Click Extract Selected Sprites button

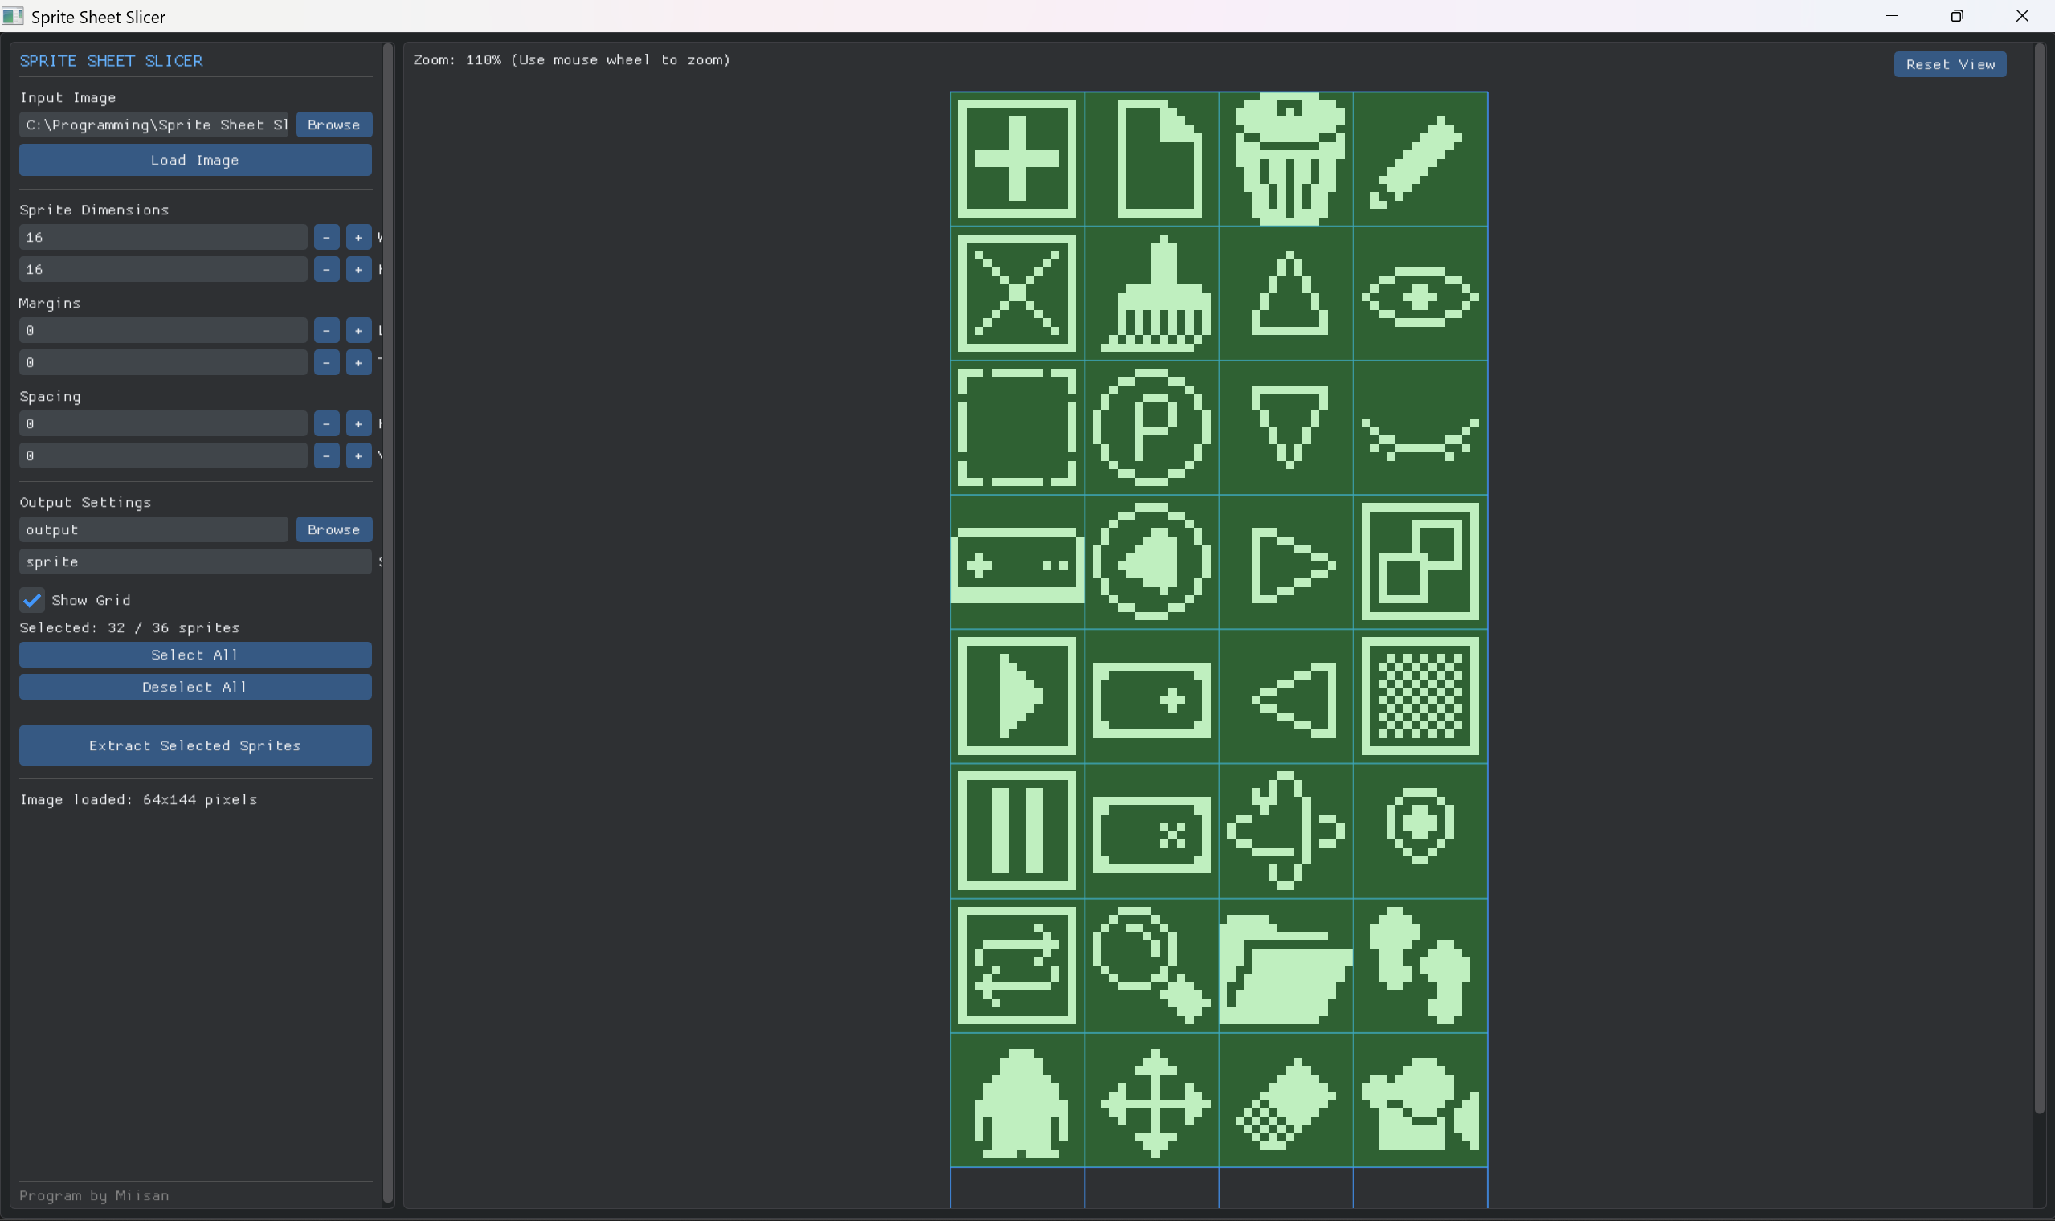195,745
